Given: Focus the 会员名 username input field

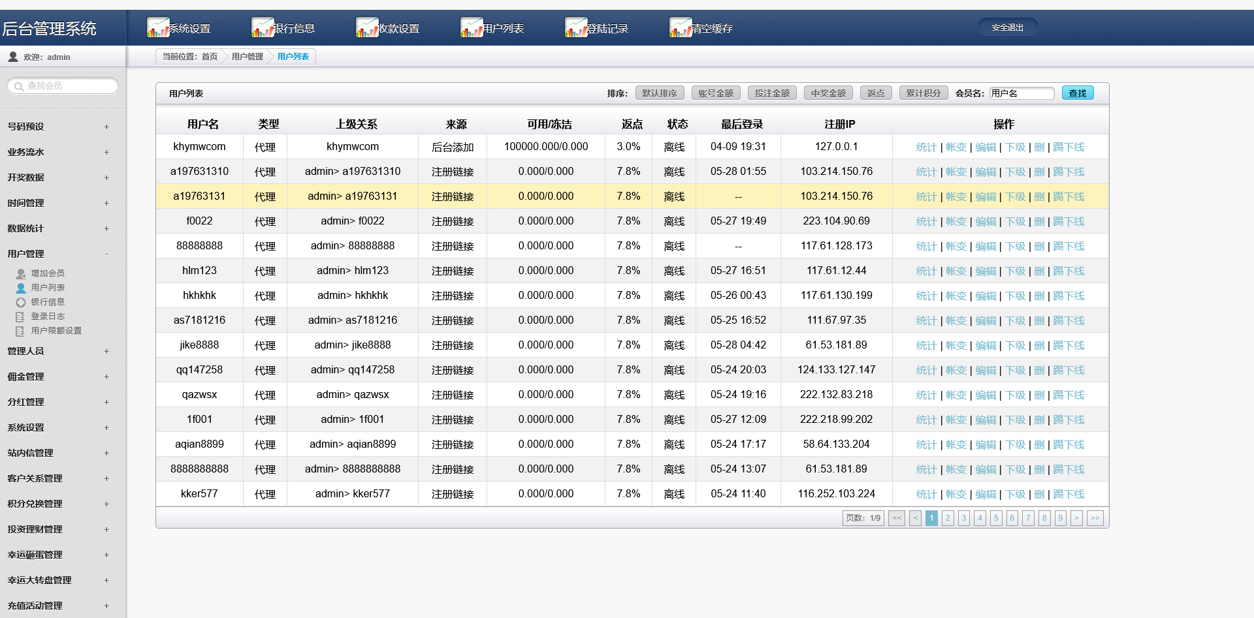Looking at the screenshot, I should (1021, 93).
